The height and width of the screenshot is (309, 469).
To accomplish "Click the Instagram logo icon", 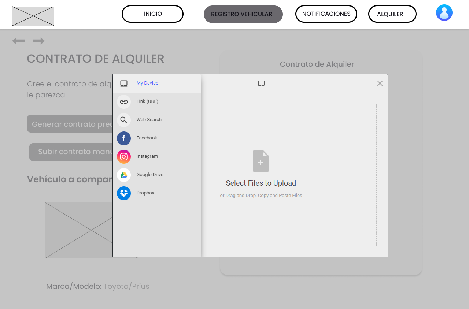I will pos(124,157).
